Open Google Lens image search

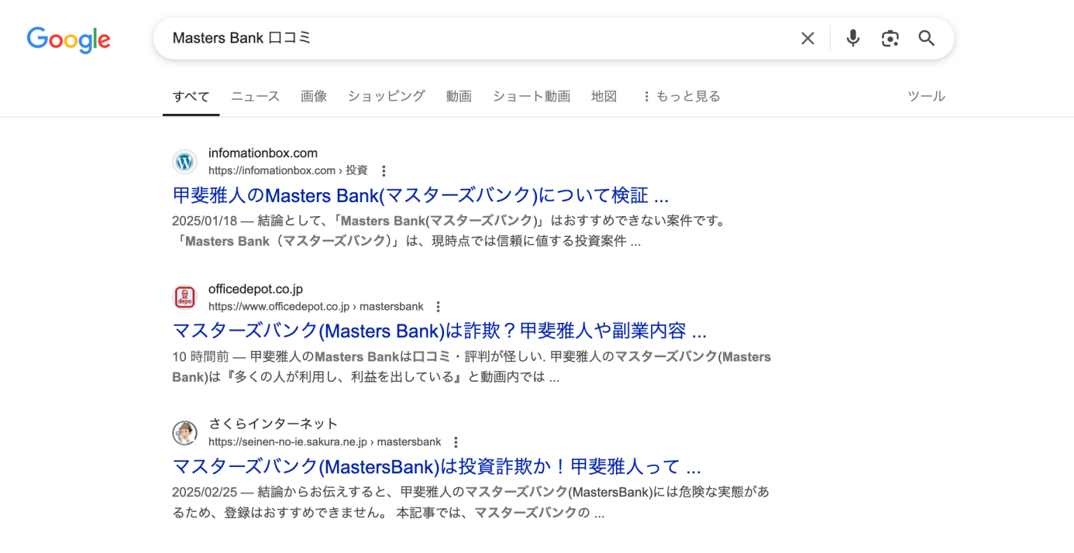tap(889, 38)
